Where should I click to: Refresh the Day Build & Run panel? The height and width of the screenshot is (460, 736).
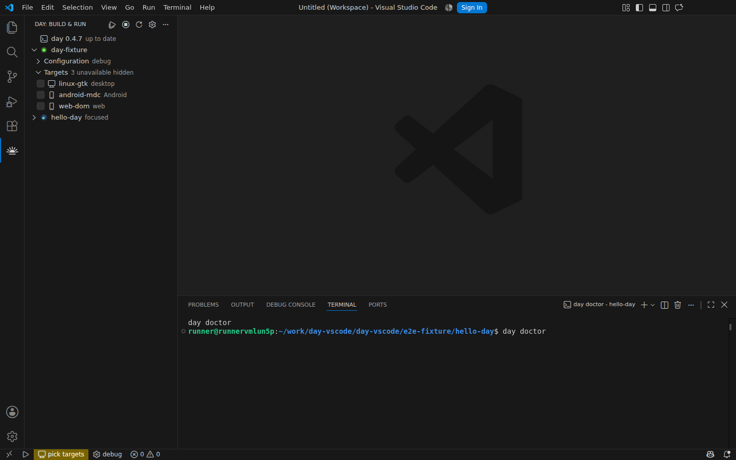139,25
